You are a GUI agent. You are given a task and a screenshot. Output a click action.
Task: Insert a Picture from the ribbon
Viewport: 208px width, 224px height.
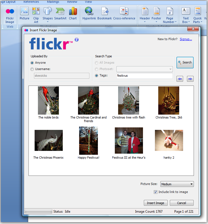tap(24, 14)
